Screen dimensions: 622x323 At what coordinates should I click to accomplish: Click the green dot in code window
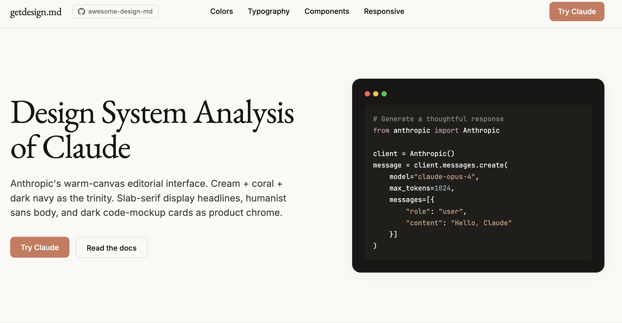pyautogui.click(x=384, y=94)
